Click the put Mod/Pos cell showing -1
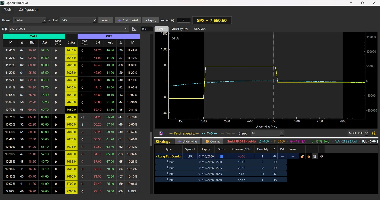 pos(85,117)
